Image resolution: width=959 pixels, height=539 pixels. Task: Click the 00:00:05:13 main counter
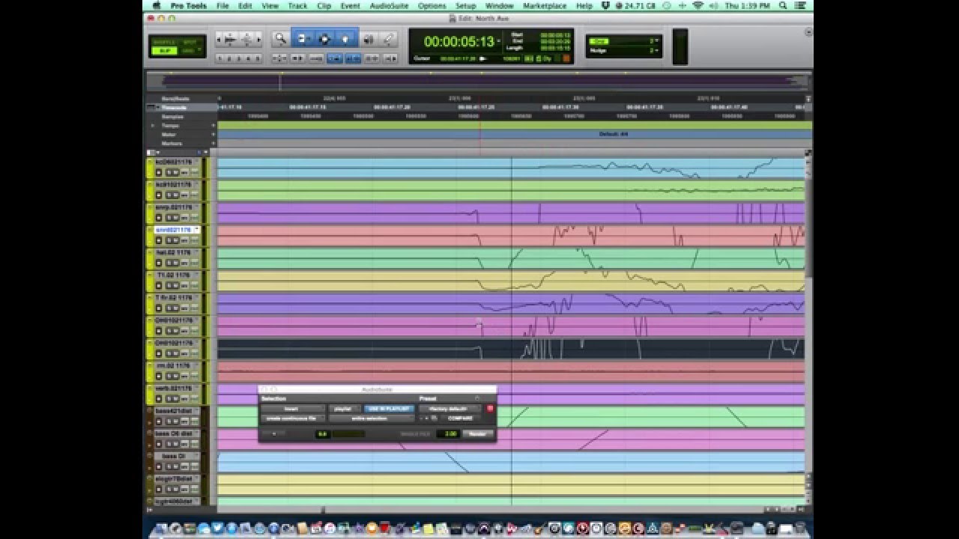[x=459, y=42]
